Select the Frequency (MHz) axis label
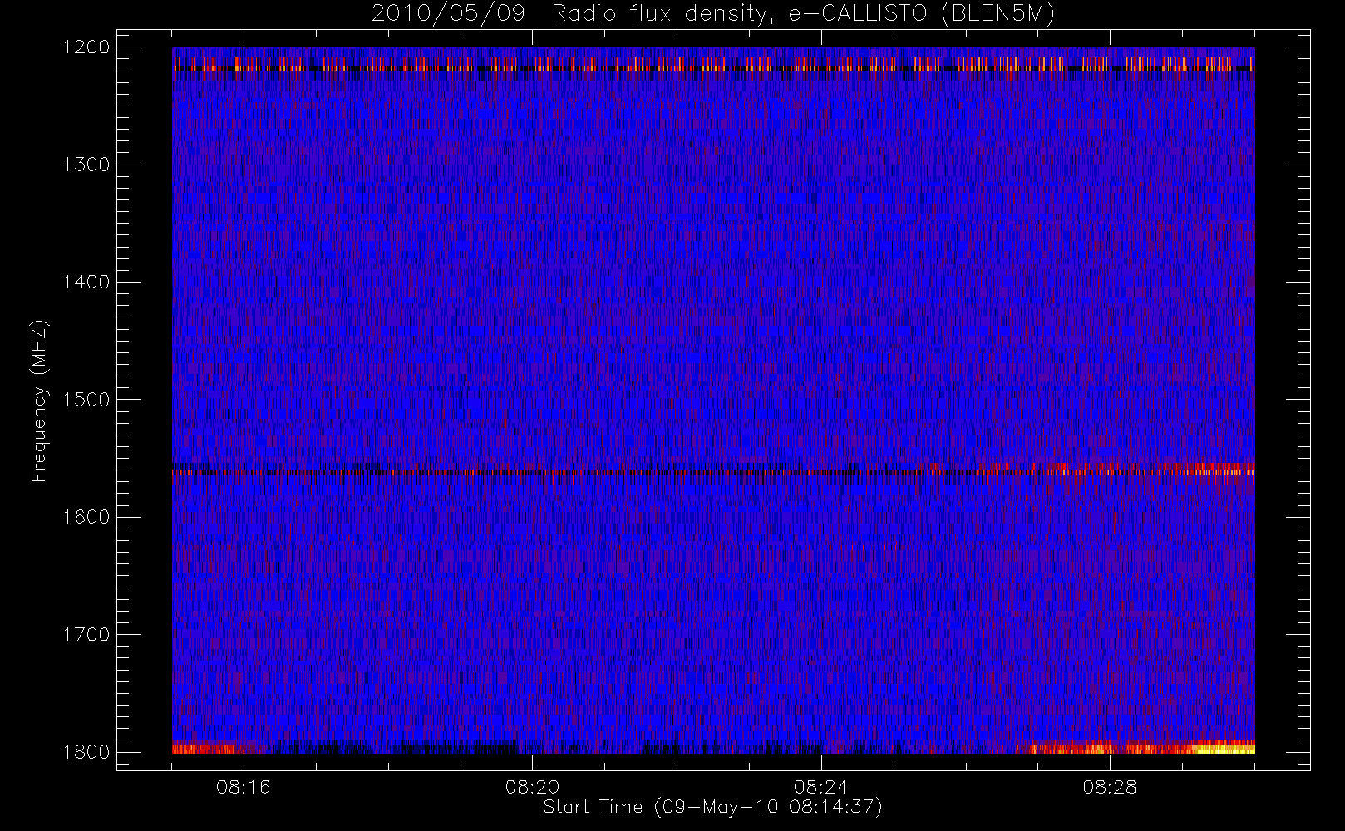1345x831 pixels. point(38,401)
